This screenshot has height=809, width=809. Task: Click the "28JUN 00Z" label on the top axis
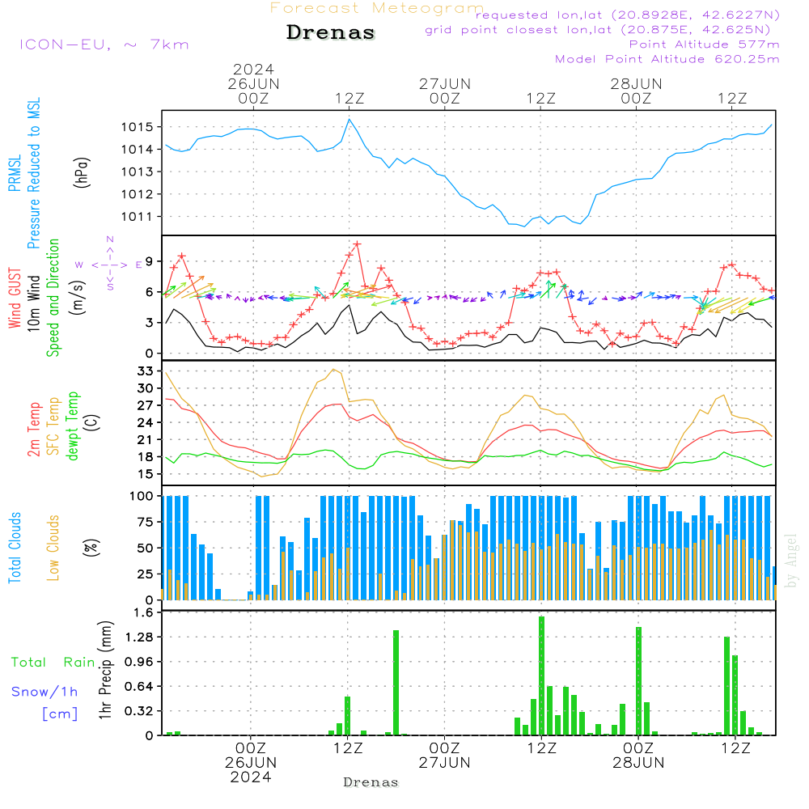[x=636, y=91]
